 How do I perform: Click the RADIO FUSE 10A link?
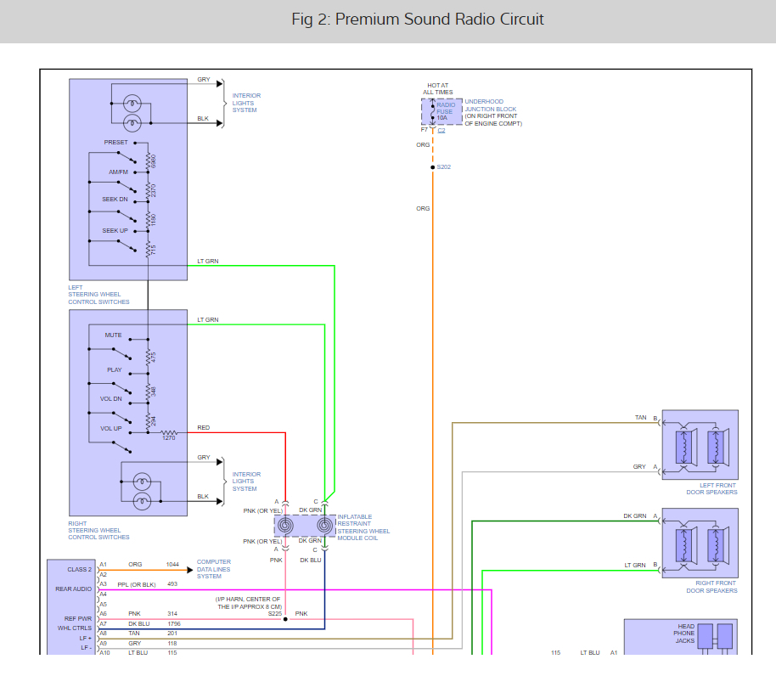click(446, 111)
